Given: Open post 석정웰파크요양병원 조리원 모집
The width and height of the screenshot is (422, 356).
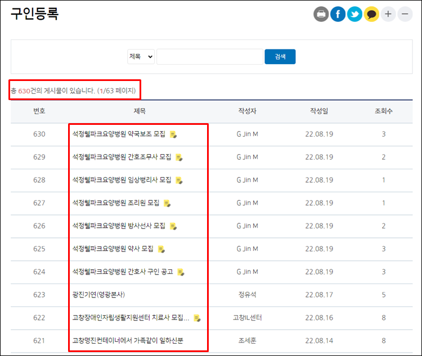Looking at the screenshot, I should click(x=116, y=202).
